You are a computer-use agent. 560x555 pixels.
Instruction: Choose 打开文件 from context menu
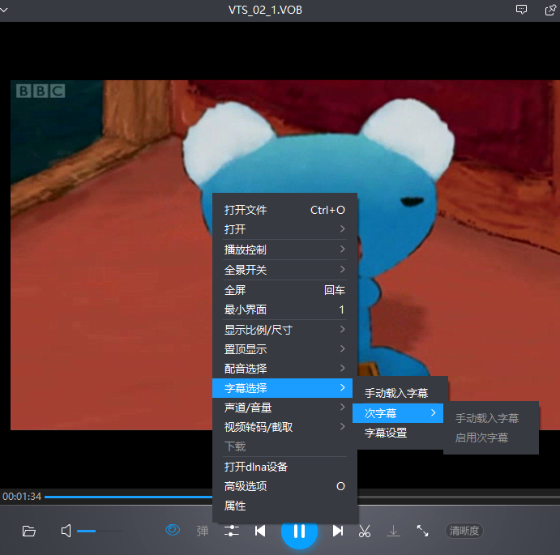(284, 210)
